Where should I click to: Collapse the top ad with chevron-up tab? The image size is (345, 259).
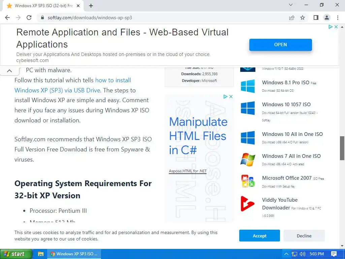(9, 71)
